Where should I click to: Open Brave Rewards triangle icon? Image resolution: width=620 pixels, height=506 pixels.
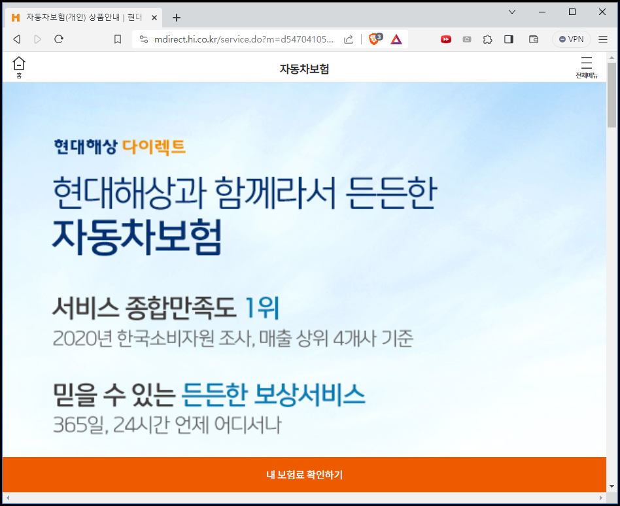[396, 39]
